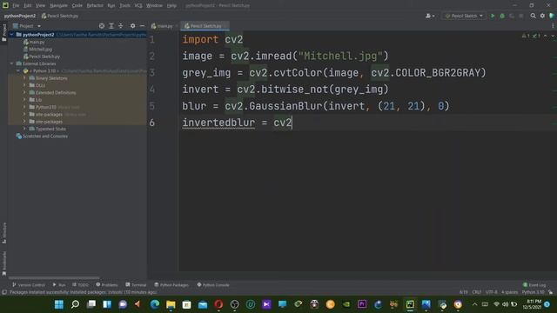Viewport: 557px width, 313px height.
Task: Open the Help menu
Action: click(171, 6)
